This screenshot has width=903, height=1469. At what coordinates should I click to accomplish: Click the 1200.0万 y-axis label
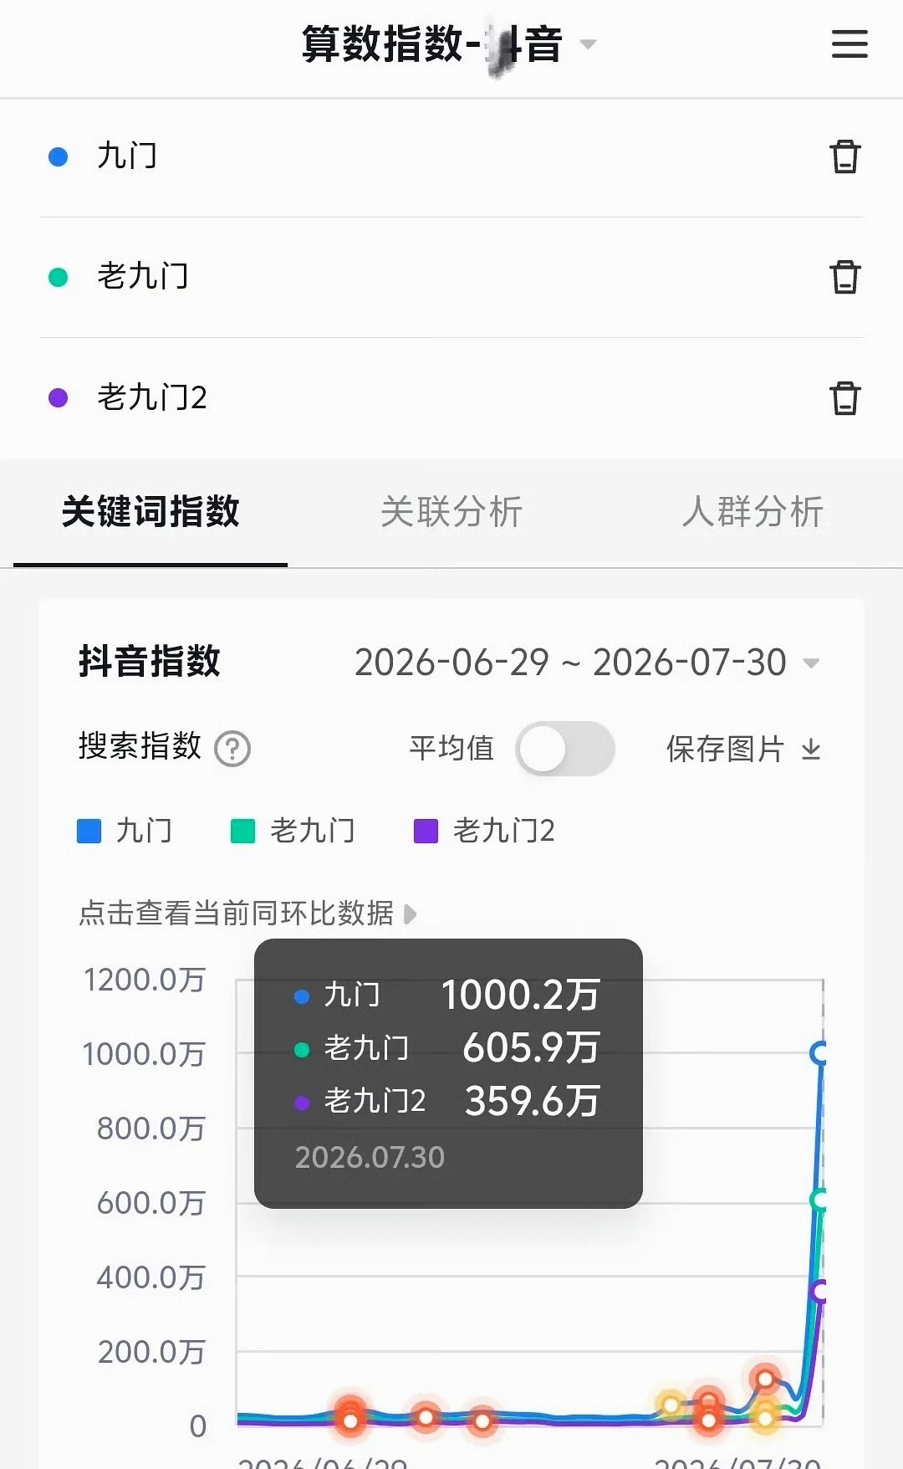[144, 980]
